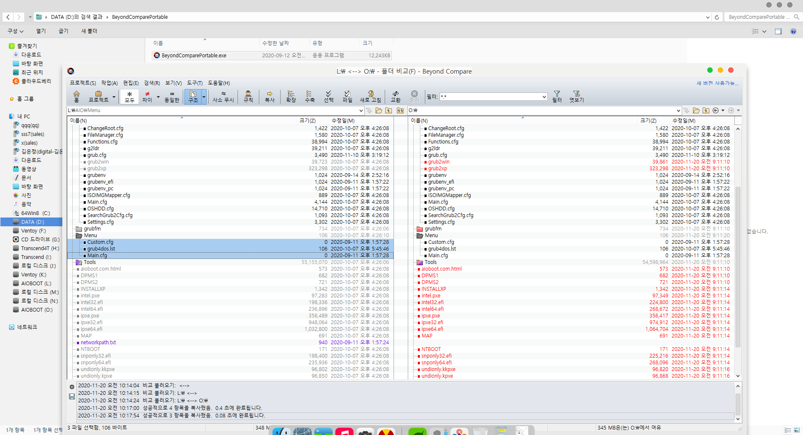Switch Explorer to details view icon at bottom right

click(788, 430)
